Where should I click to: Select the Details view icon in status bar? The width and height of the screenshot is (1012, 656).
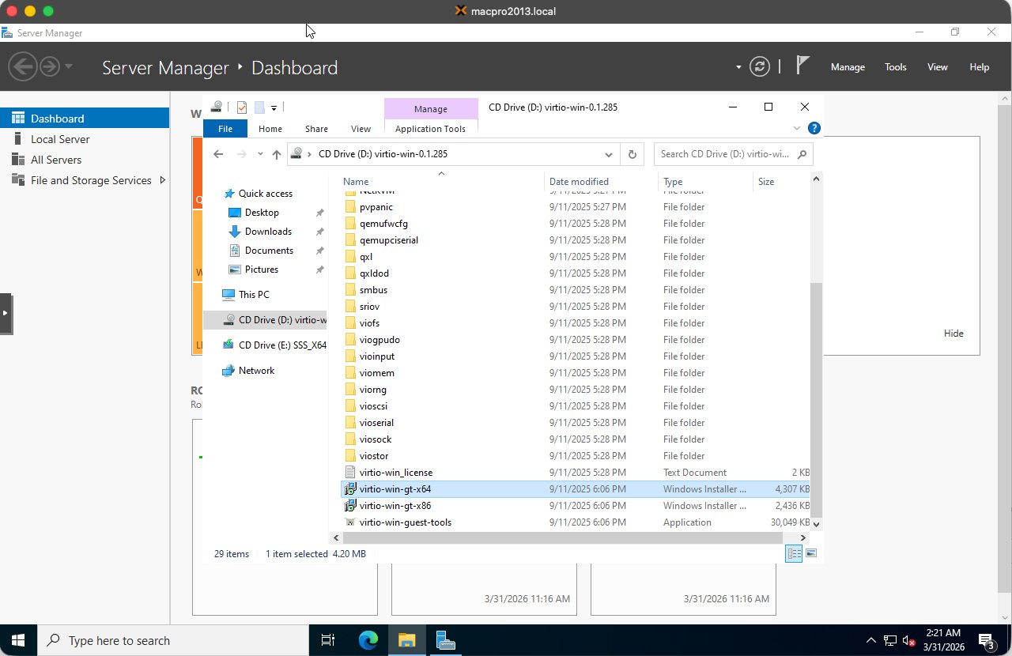coord(793,553)
